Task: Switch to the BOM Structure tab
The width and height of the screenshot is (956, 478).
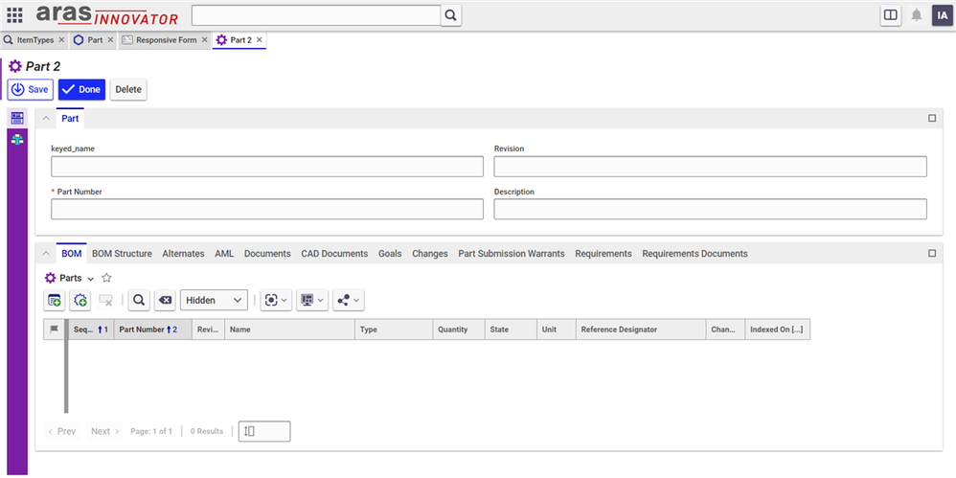Action: 122,254
